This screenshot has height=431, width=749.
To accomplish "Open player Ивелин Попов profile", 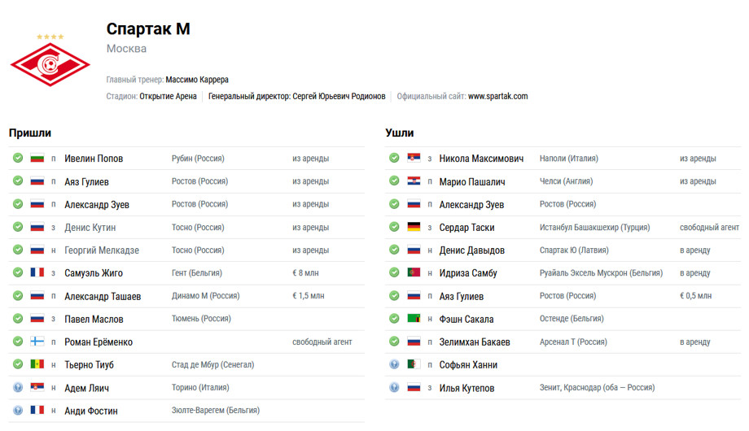I will [x=94, y=159].
